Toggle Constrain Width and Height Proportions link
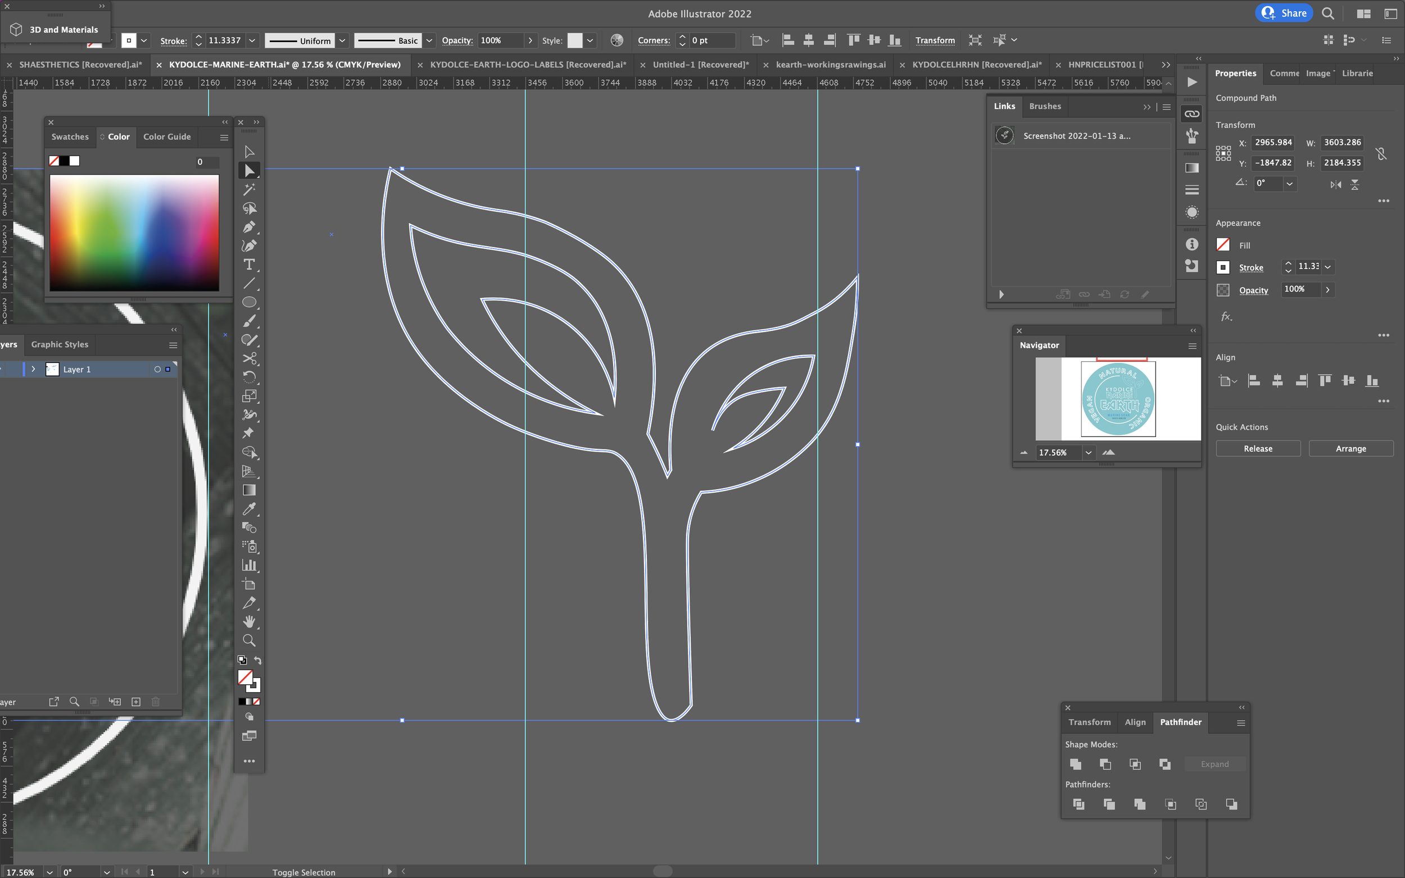The width and height of the screenshot is (1405, 878). (1381, 153)
